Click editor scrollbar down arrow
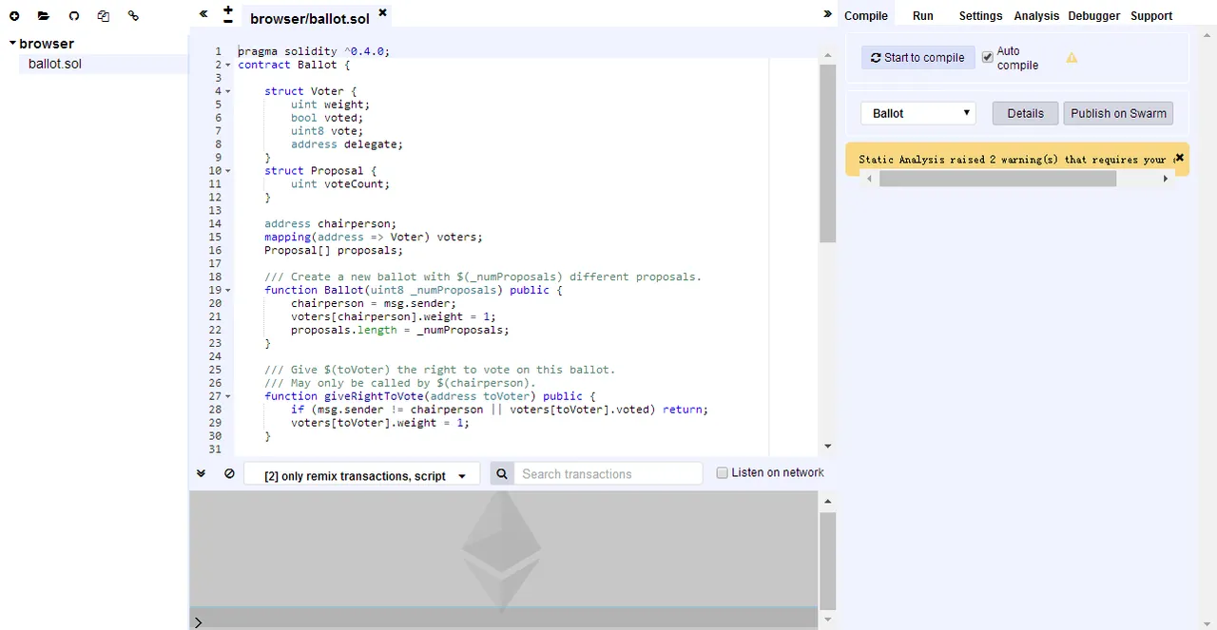The height and width of the screenshot is (630, 1217). (827, 446)
